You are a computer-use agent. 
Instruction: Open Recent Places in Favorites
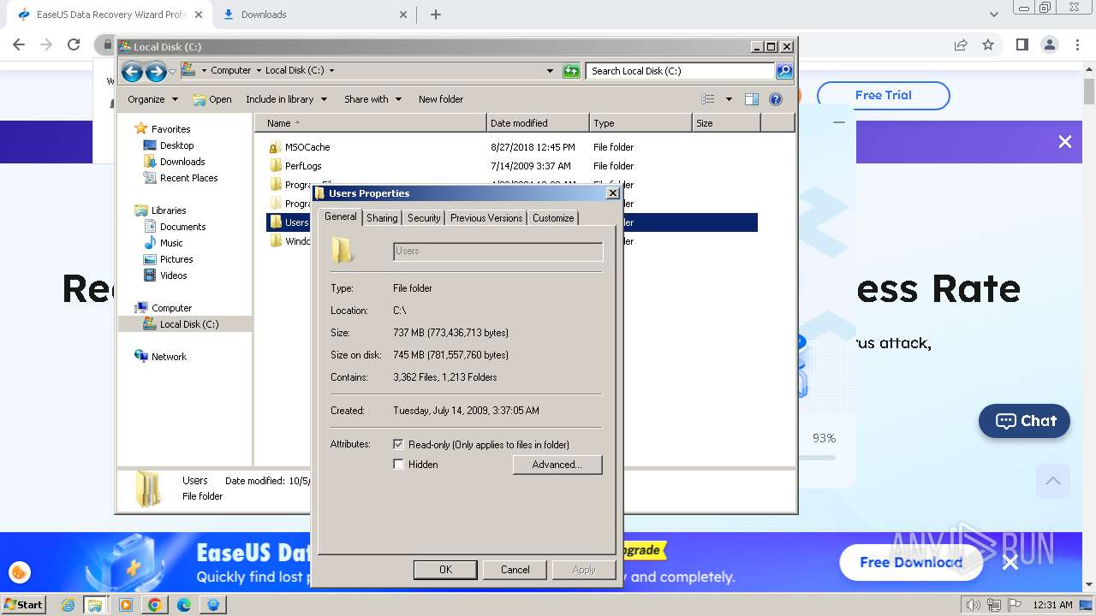[188, 178]
